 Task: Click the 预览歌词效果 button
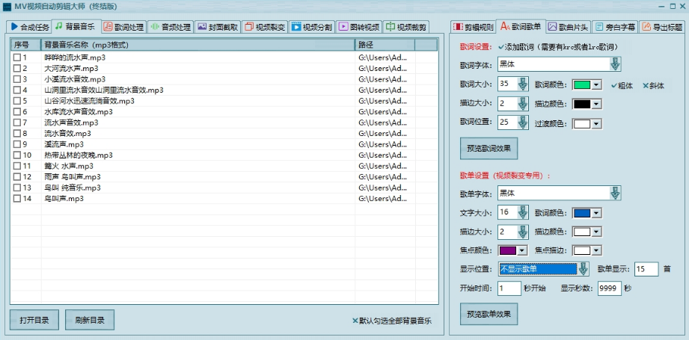(x=489, y=147)
